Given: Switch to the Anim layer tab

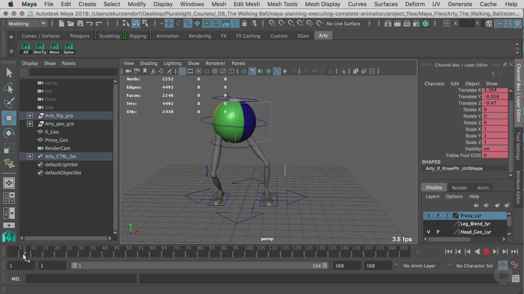Looking at the screenshot, I should [483, 188].
